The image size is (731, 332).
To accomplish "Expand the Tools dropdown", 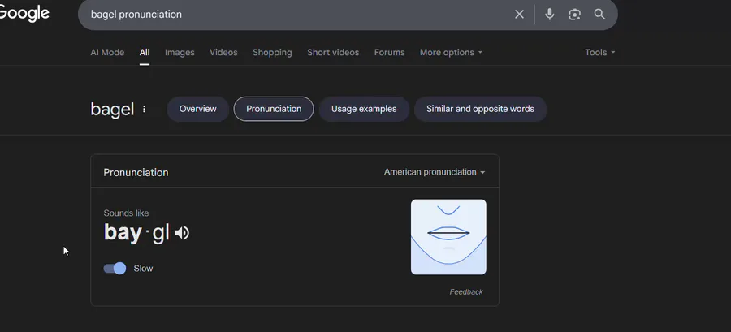I will click(x=600, y=53).
